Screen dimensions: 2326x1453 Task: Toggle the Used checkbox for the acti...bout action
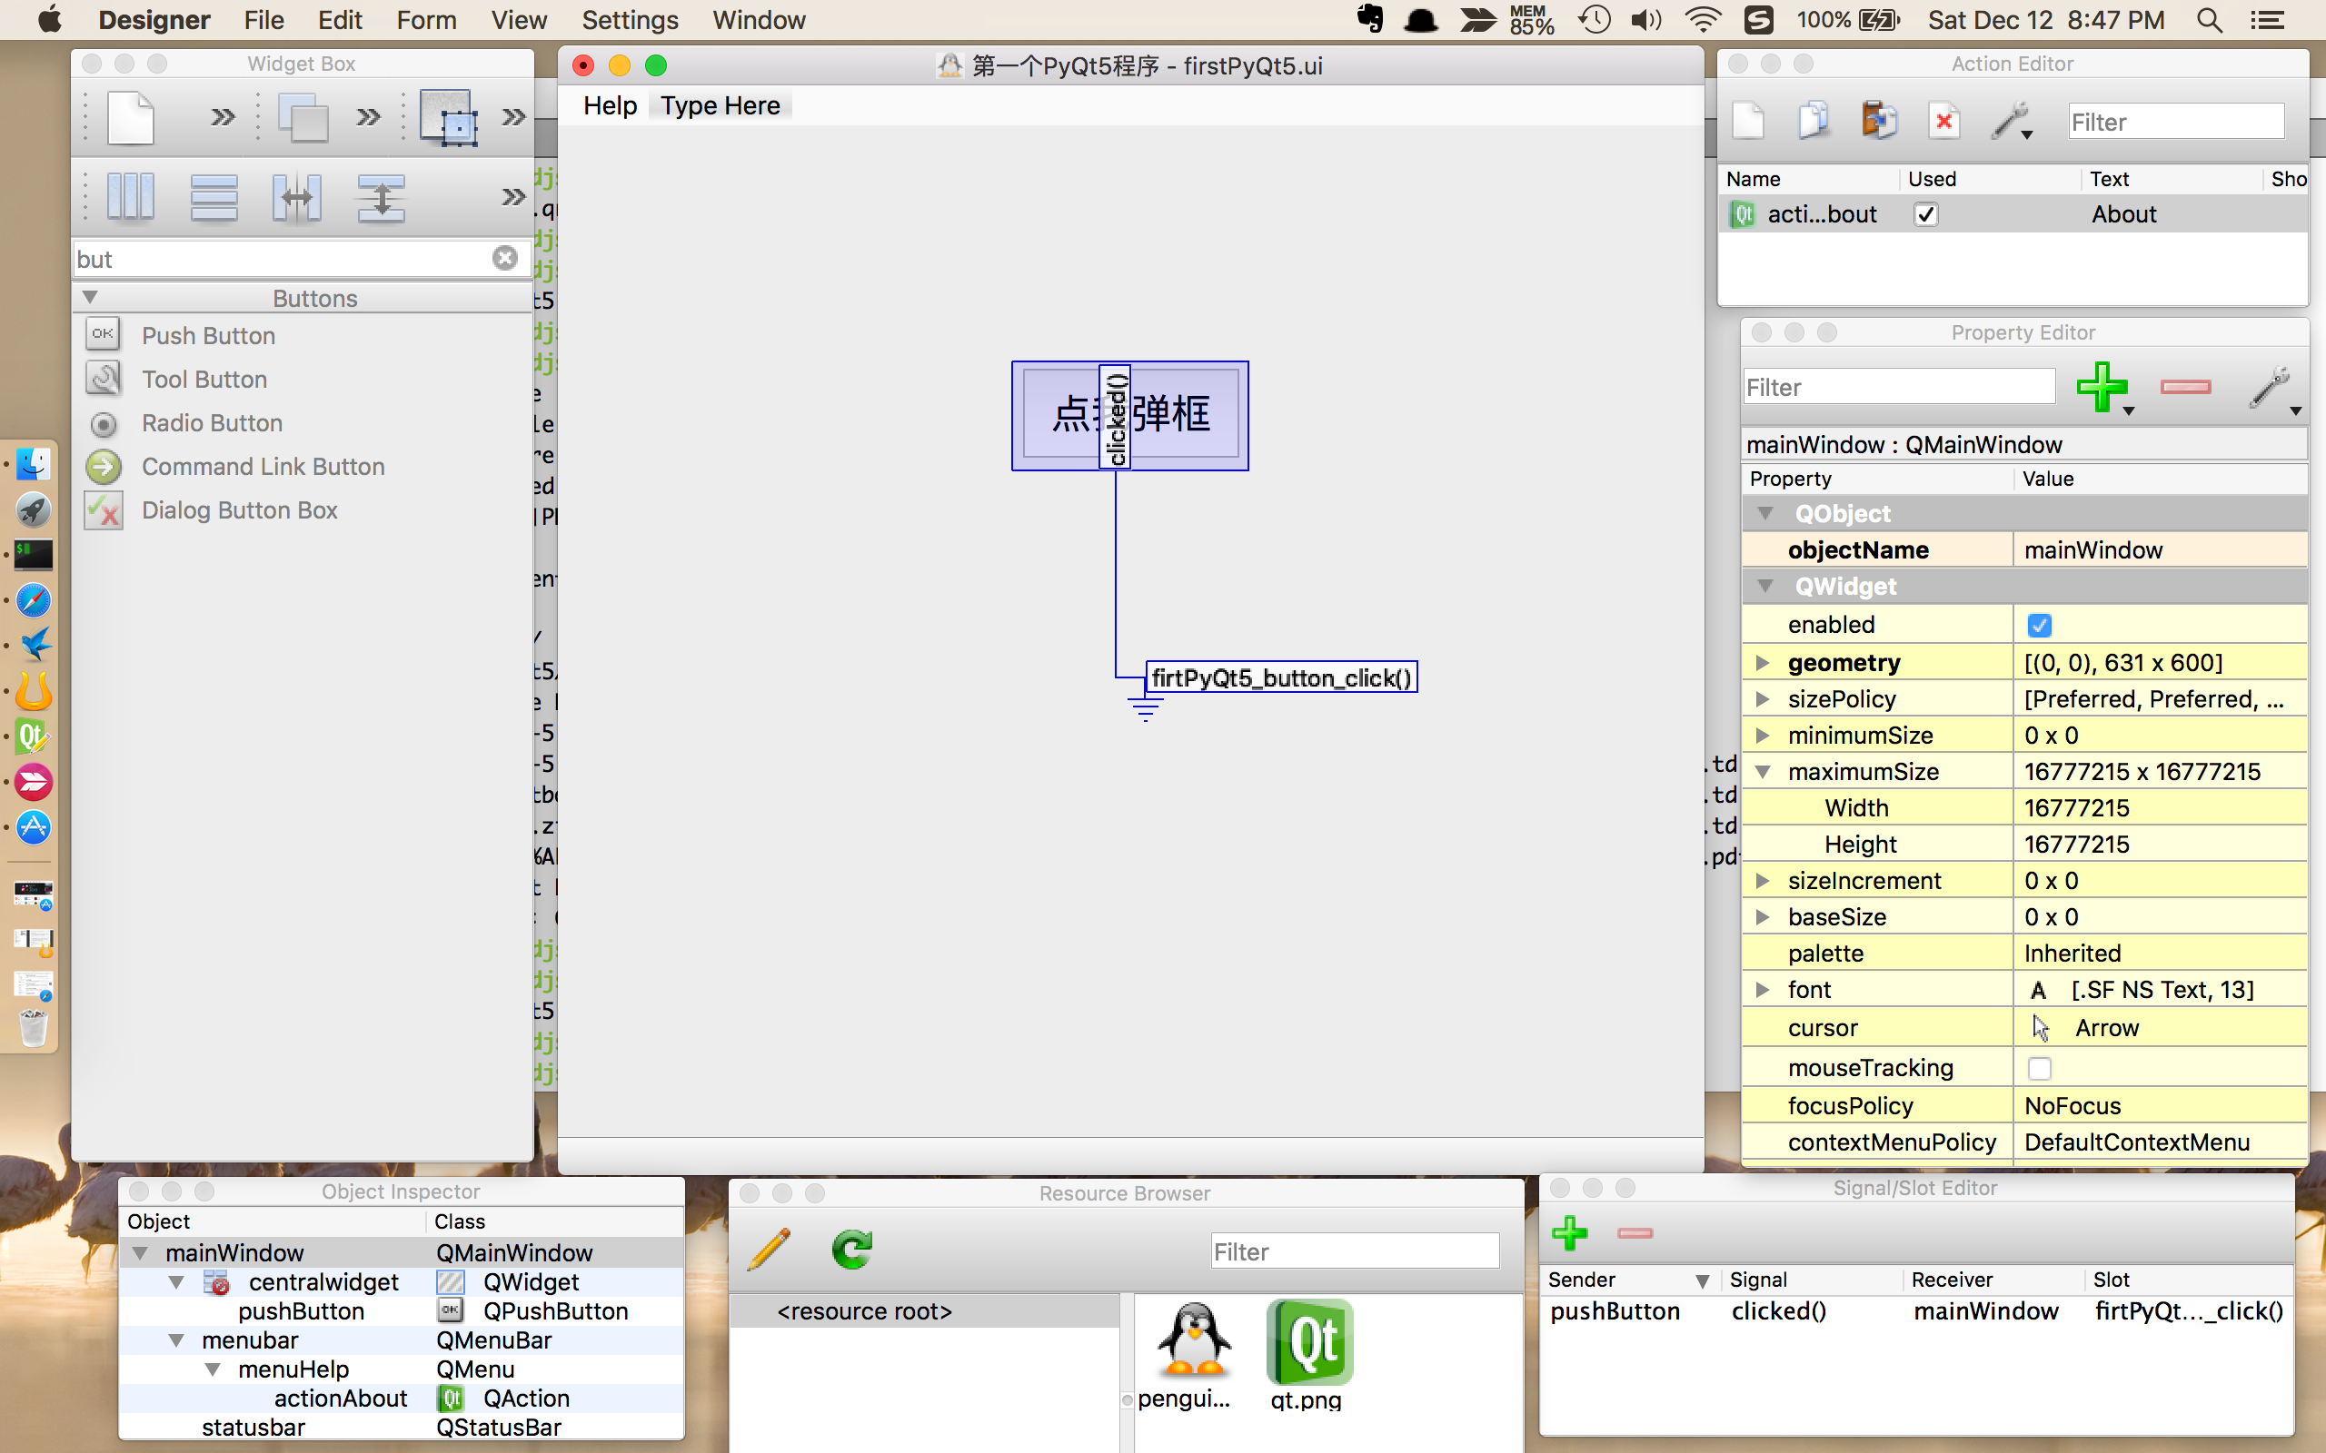[1925, 214]
